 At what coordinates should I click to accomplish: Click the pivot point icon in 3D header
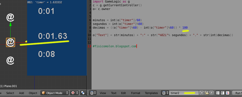point(83,93)
